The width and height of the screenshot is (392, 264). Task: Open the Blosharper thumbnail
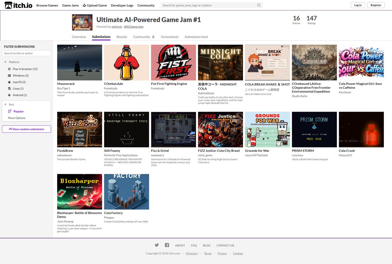point(80,192)
